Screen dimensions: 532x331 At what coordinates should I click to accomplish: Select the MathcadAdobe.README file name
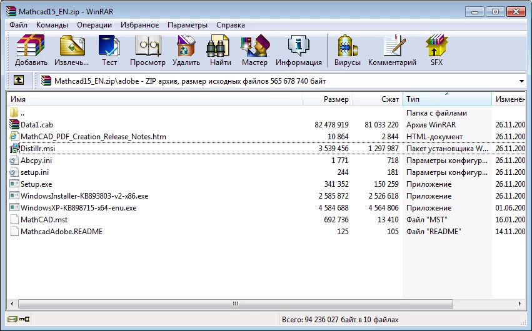[61, 232]
